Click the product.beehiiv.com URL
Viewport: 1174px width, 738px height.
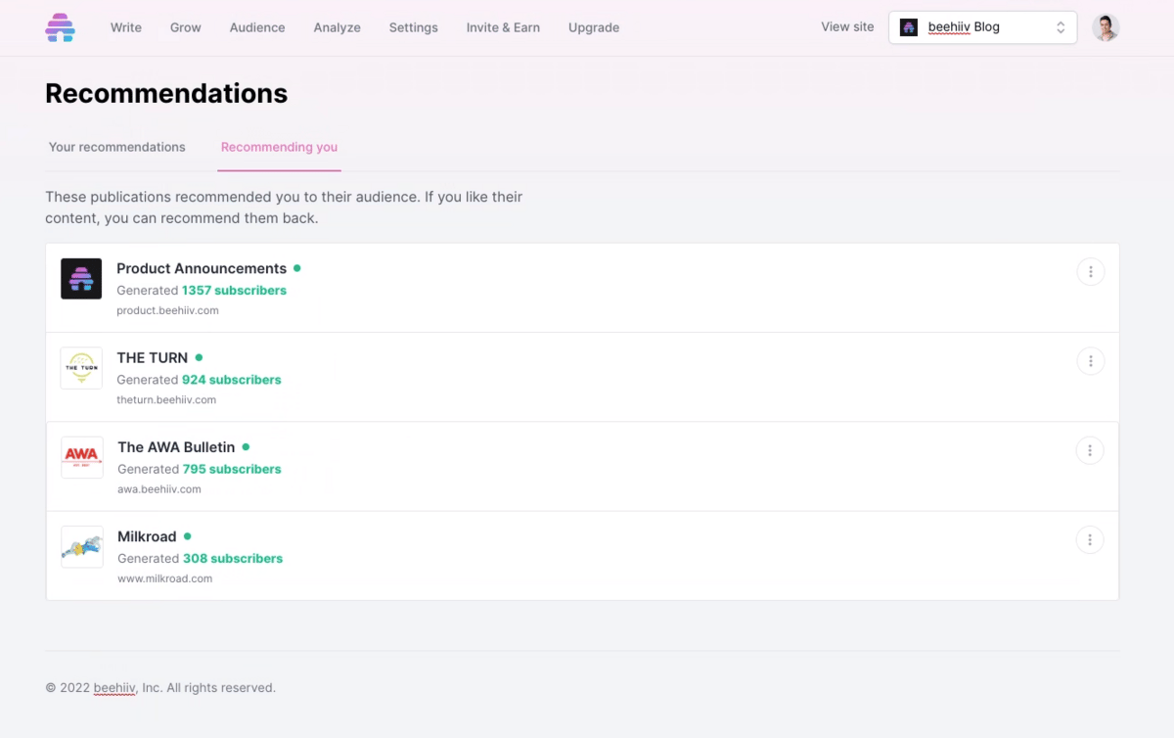pos(167,310)
